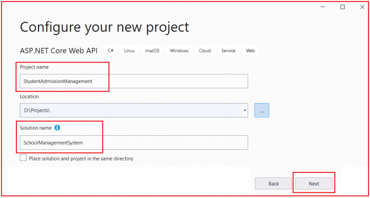Go Back to the previous step

point(274,184)
